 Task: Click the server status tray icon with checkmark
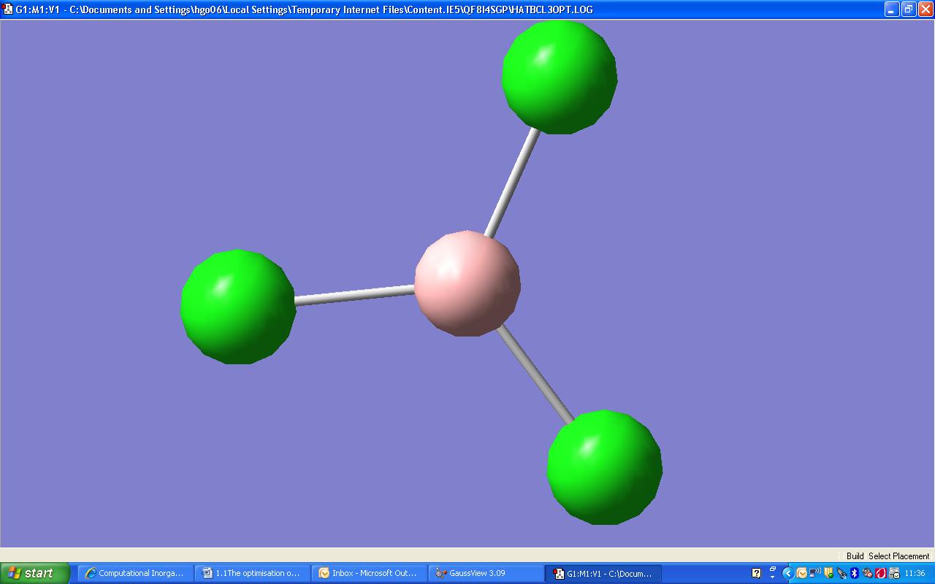pyautogui.click(x=894, y=573)
